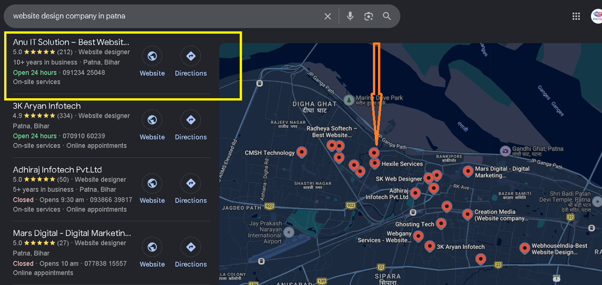Click the Adhiraj Infotech map pin
The height and width of the screenshot is (285, 602).
click(415, 193)
